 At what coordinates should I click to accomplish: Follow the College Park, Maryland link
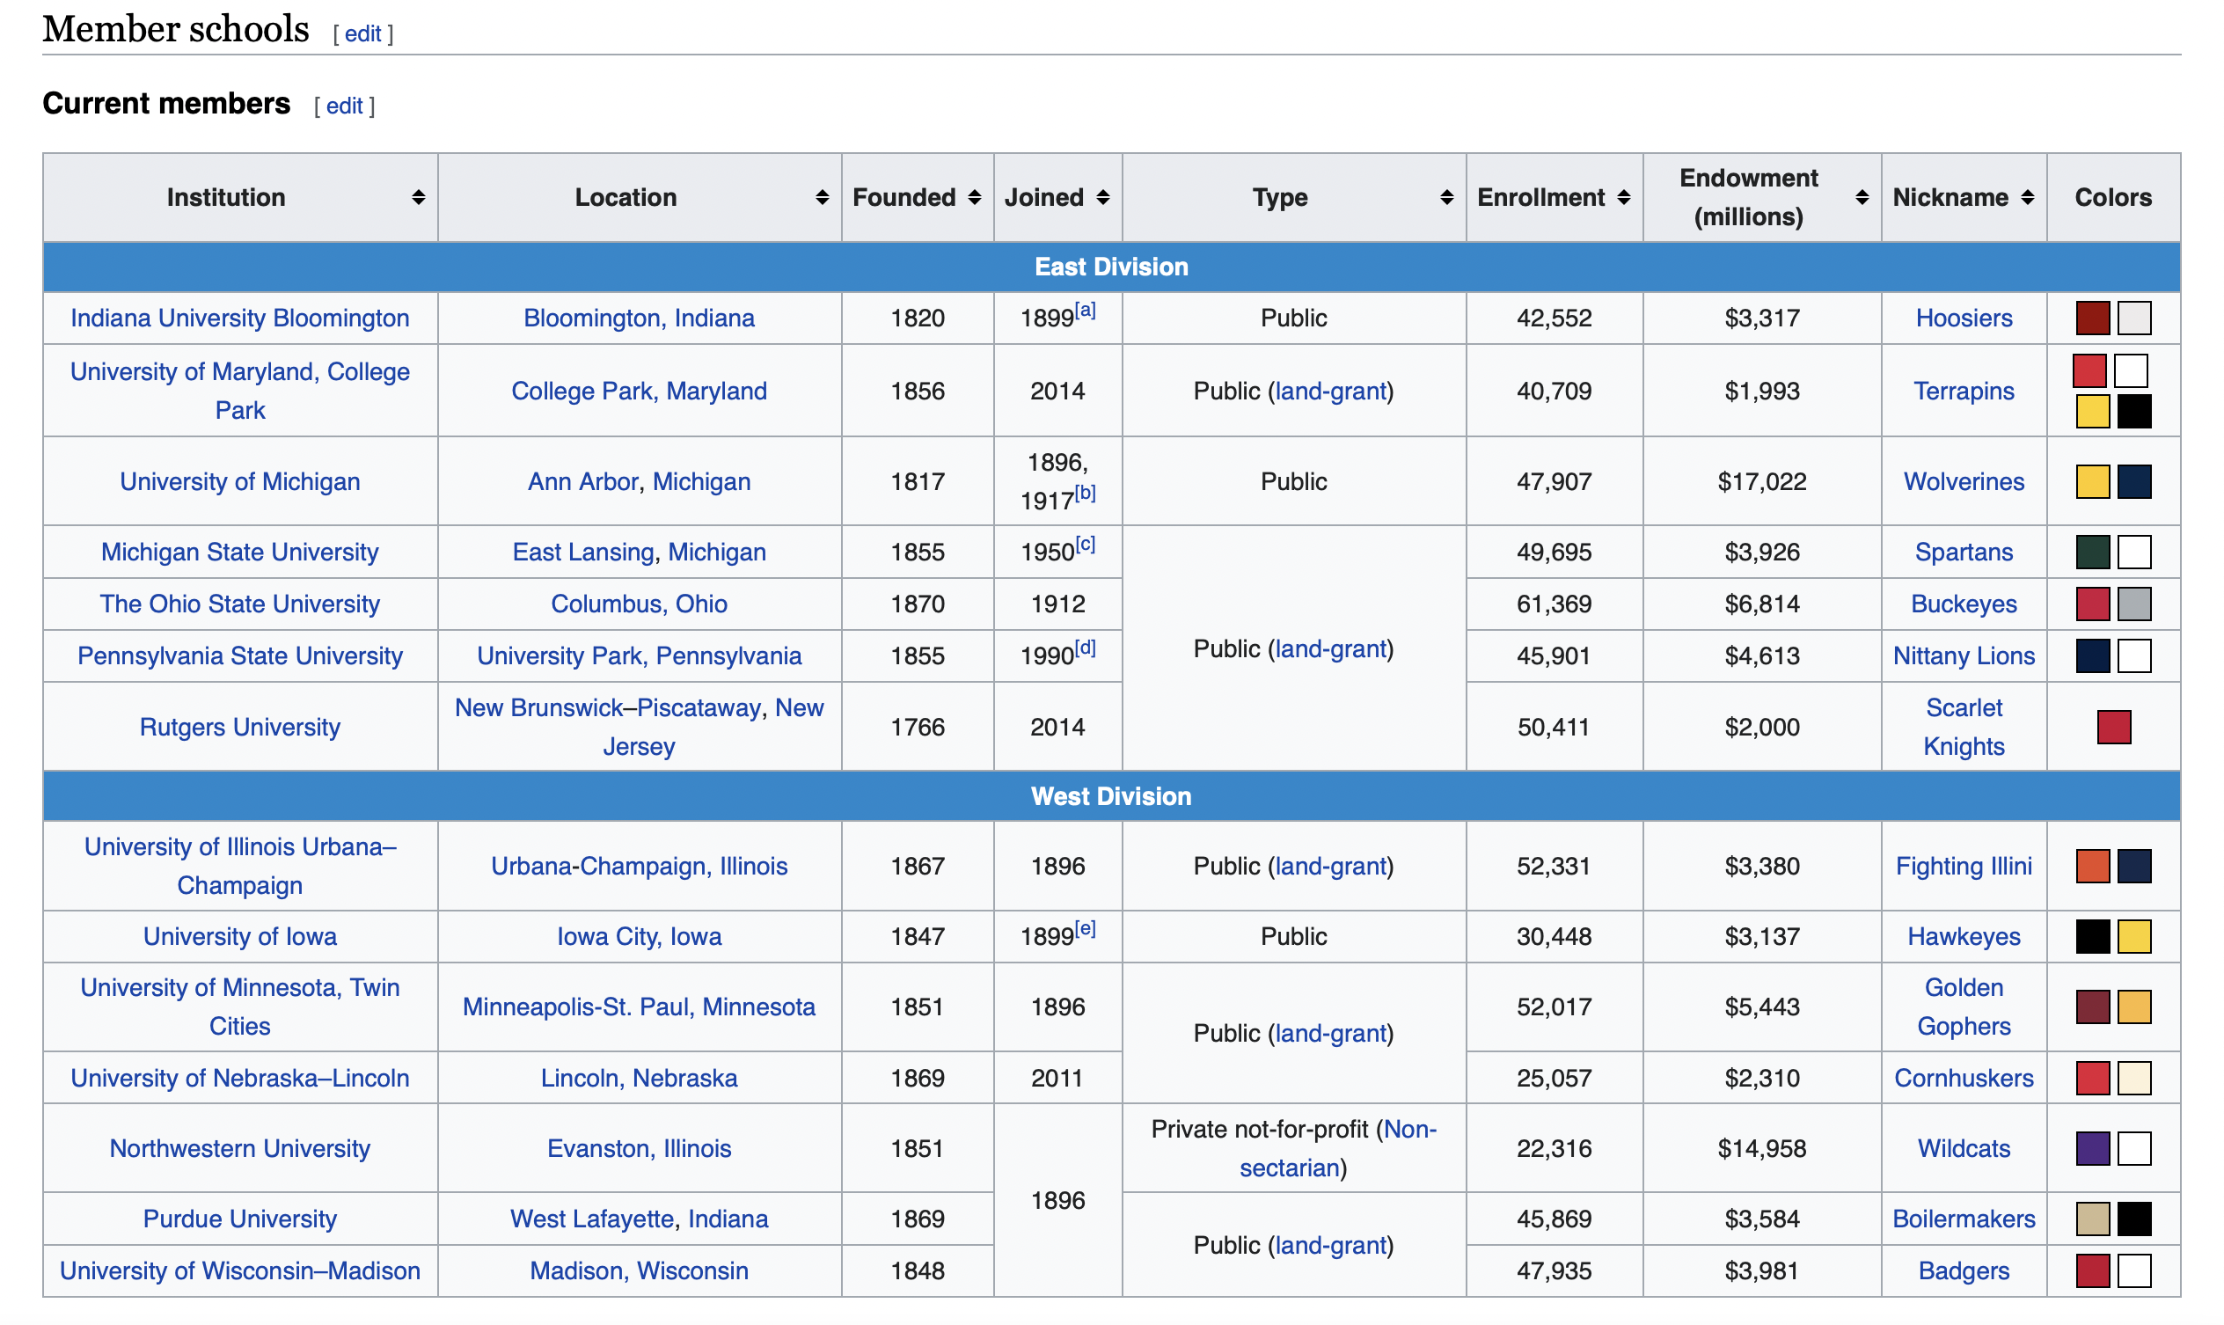(x=640, y=391)
